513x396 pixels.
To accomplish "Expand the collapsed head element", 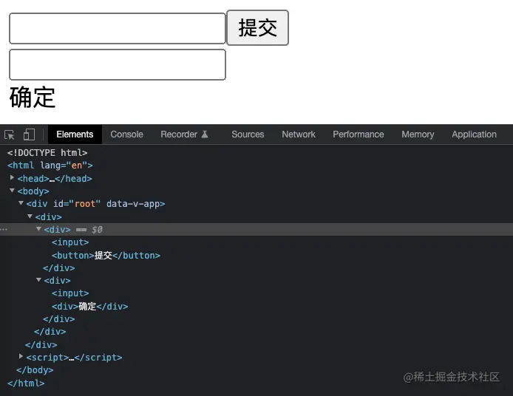I will point(12,177).
